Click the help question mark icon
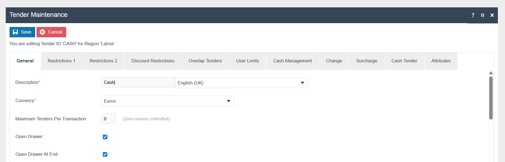The height and width of the screenshot is (162, 505). tap(473, 15)
